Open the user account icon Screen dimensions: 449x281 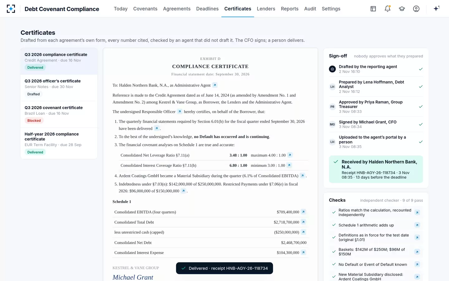tap(416, 9)
